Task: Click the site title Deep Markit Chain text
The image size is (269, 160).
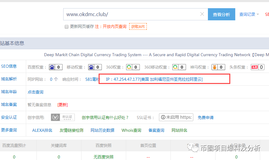Action: coord(157,55)
